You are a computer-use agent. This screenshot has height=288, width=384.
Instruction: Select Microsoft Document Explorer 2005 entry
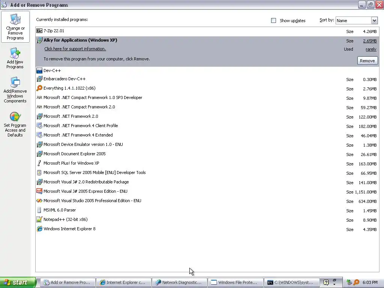[x=207, y=154]
